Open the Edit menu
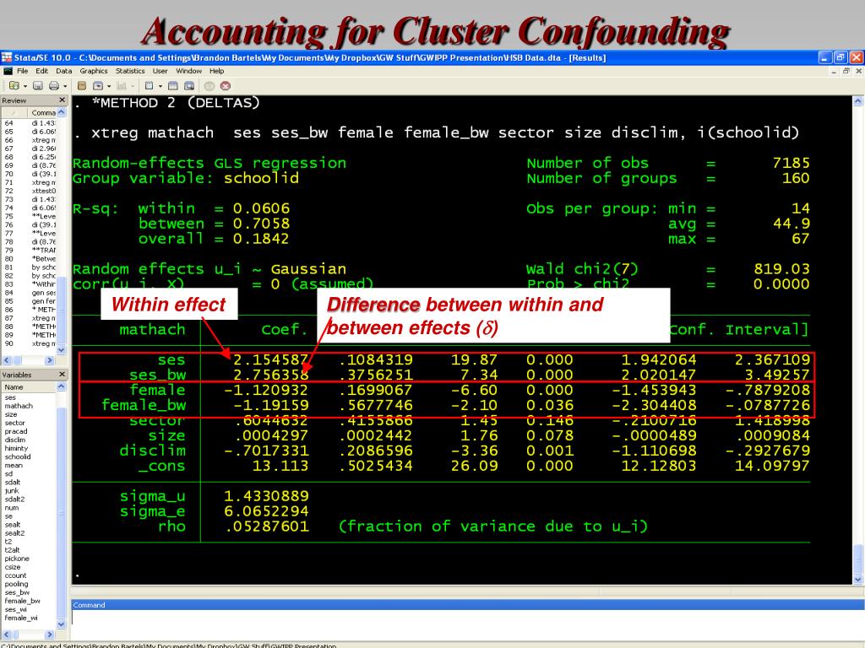This screenshot has height=648, width=865. point(42,71)
